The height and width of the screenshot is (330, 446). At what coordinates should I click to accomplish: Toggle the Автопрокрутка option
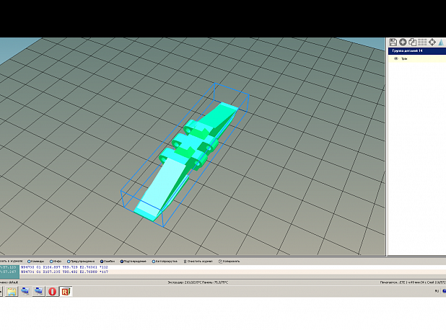165,262
